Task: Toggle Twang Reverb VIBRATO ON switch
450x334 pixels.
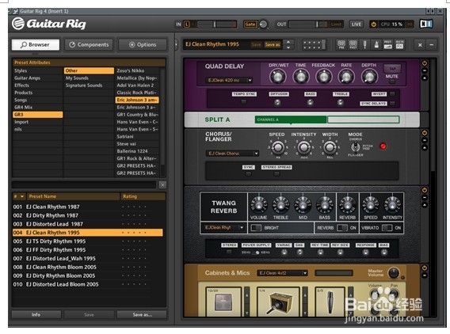Action: [x=387, y=228]
